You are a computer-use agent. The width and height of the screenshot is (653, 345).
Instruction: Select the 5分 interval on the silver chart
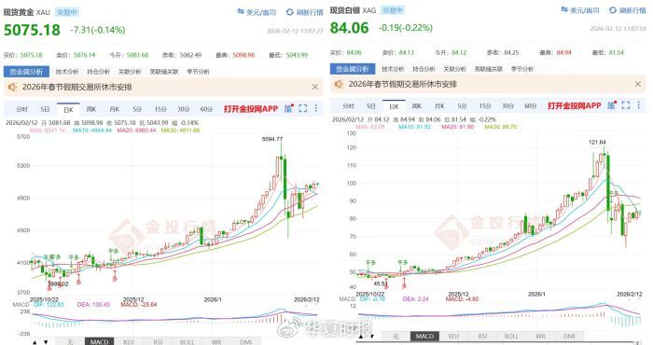pyautogui.click(x=463, y=106)
